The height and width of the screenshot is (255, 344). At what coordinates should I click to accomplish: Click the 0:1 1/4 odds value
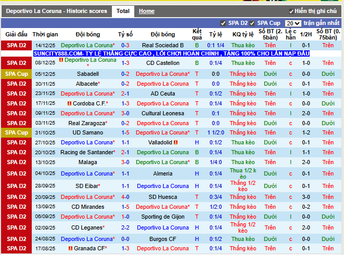pos(215,45)
